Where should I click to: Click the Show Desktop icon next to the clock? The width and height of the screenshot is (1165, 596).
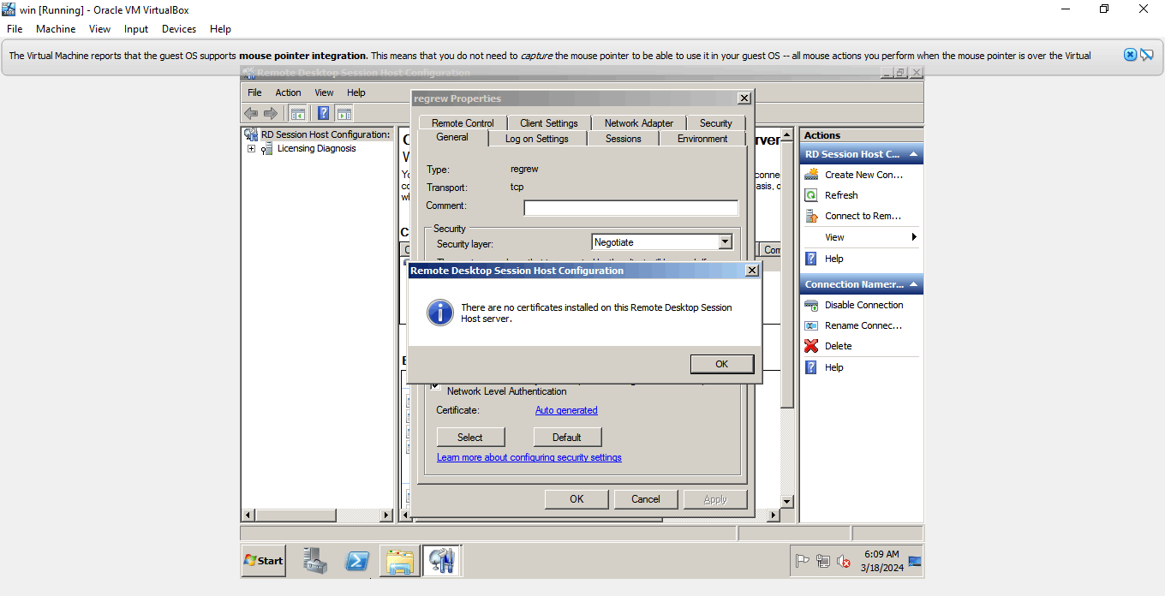pyautogui.click(x=915, y=562)
